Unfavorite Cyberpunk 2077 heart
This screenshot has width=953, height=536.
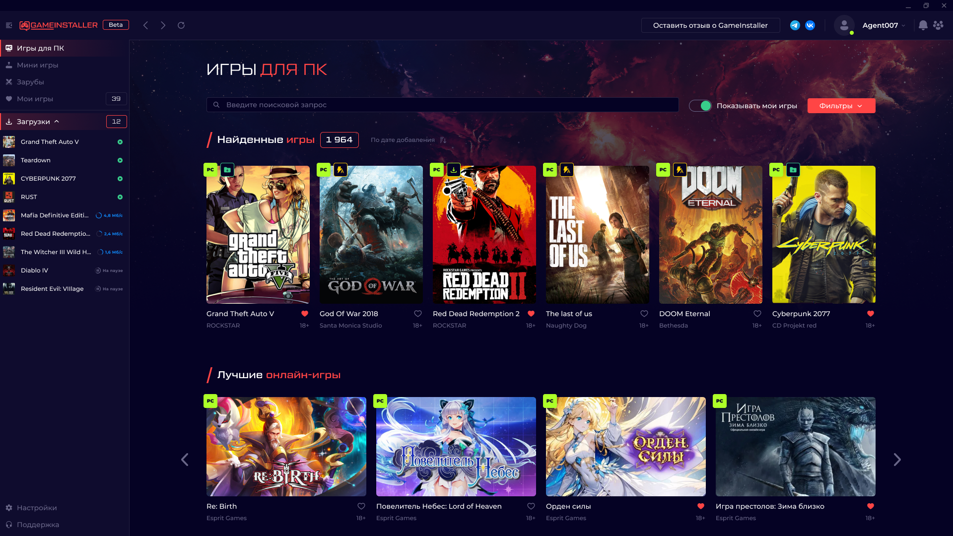pyautogui.click(x=871, y=314)
